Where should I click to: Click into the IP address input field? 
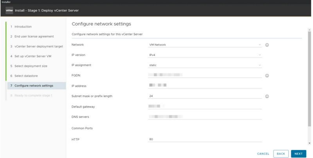(x=205, y=85)
